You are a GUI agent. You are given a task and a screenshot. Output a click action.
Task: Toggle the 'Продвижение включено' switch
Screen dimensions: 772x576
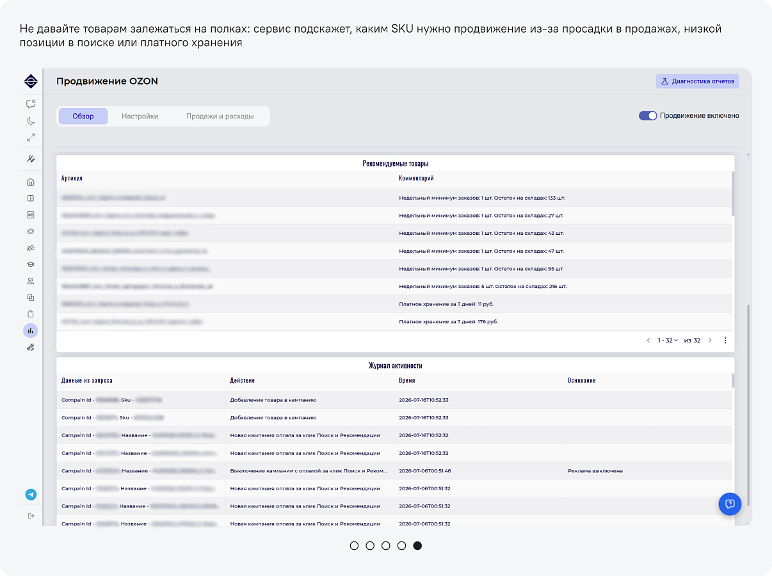(x=648, y=116)
